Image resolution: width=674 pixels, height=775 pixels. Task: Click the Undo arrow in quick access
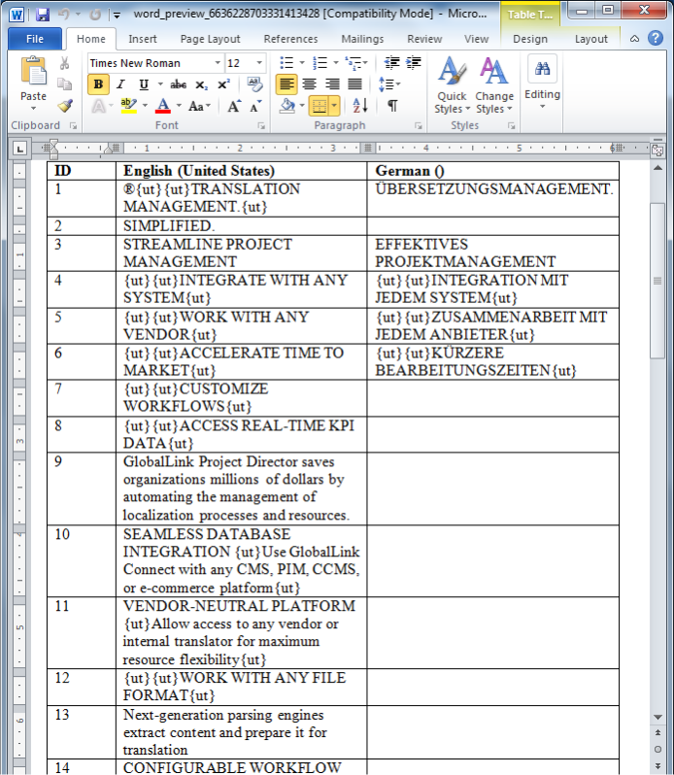pyautogui.click(x=64, y=15)
